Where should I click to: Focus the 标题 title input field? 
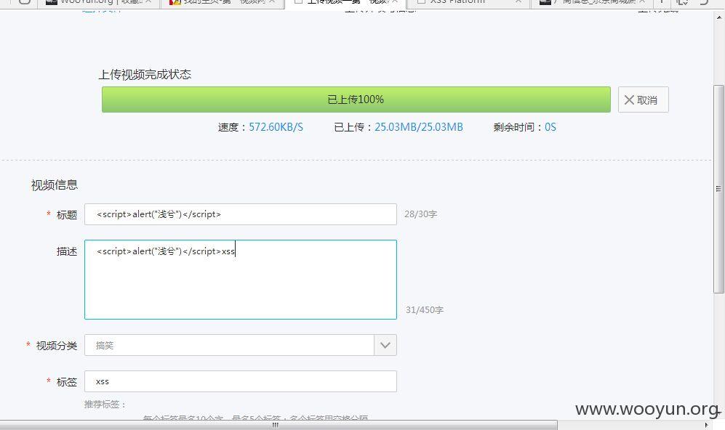click(241, 214)
